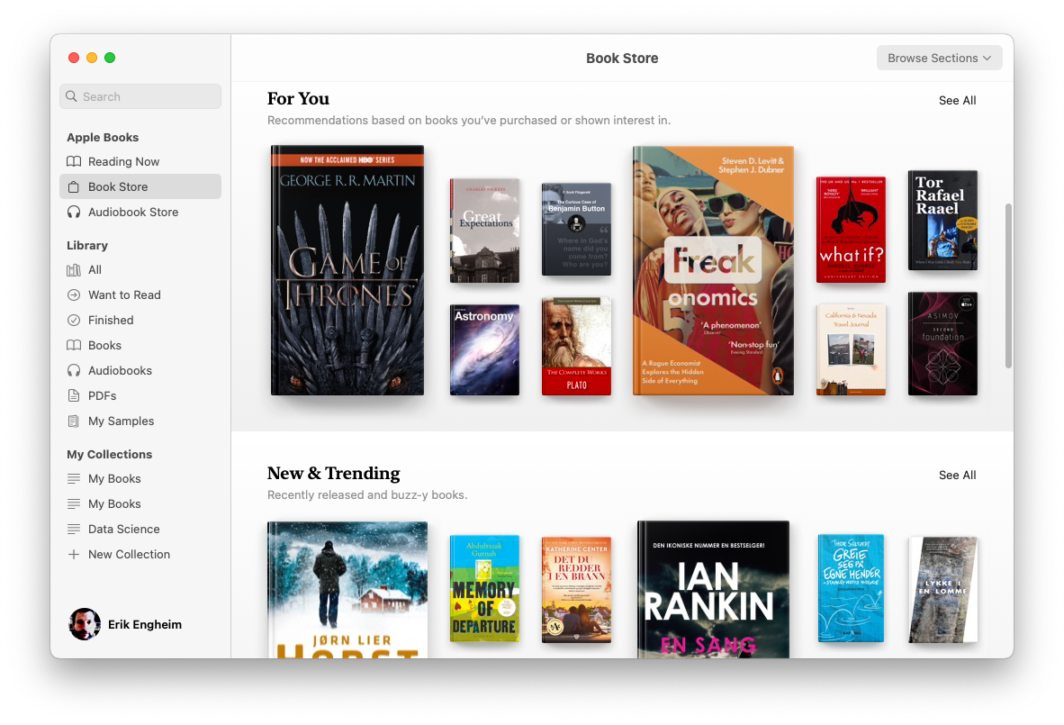The height and width of the screenshot is (725, 1064).
Task: Click the For You section heading
Action: coord(298,99)
